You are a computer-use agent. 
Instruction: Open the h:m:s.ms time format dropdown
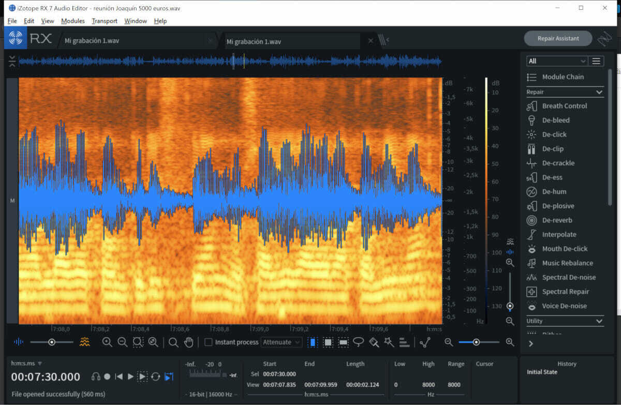click(27, 363)
